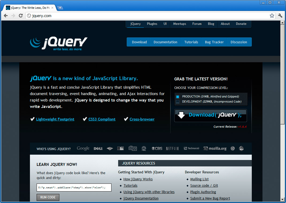The image size is (286, 203).
Task: Open the Tutorials link under Getting Started
Action: (x=130, y=186)
